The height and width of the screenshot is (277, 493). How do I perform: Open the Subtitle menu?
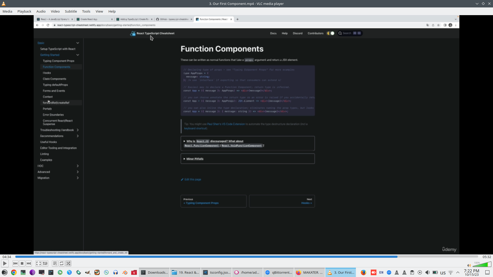point(71,11)
